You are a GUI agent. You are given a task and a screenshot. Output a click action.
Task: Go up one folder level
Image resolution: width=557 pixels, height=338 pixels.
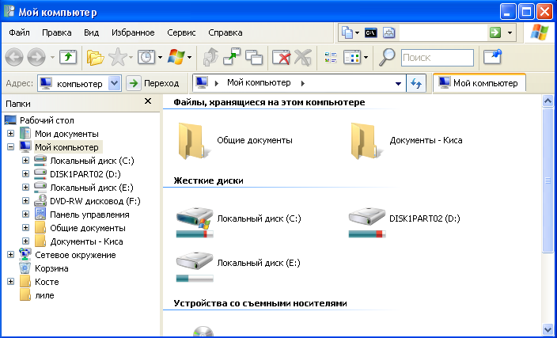point(68,57)
